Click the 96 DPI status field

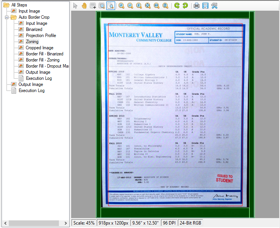pos(169,223)
